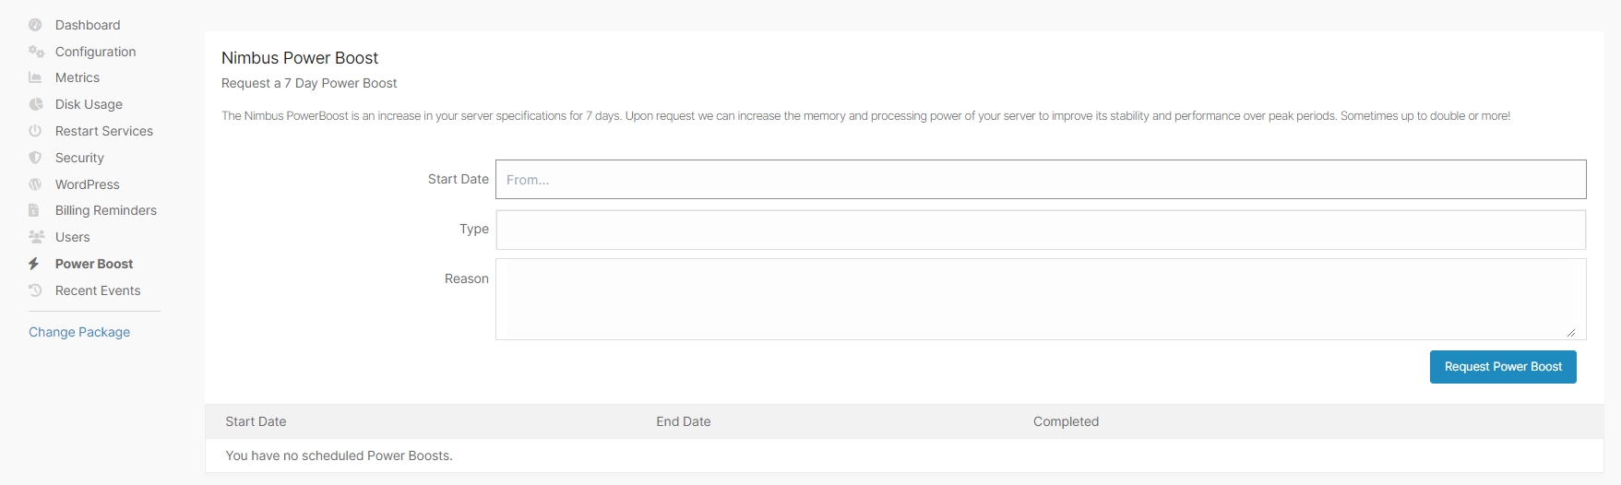Click the Power Boost lightning bolt icon

[34, 264]
